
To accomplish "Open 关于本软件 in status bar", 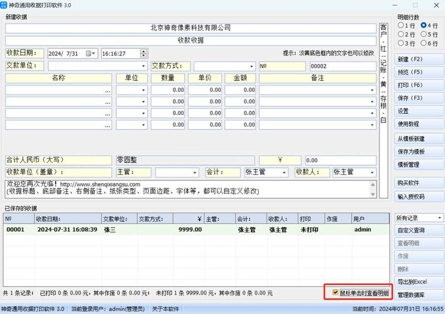I will tap(165, 309).
